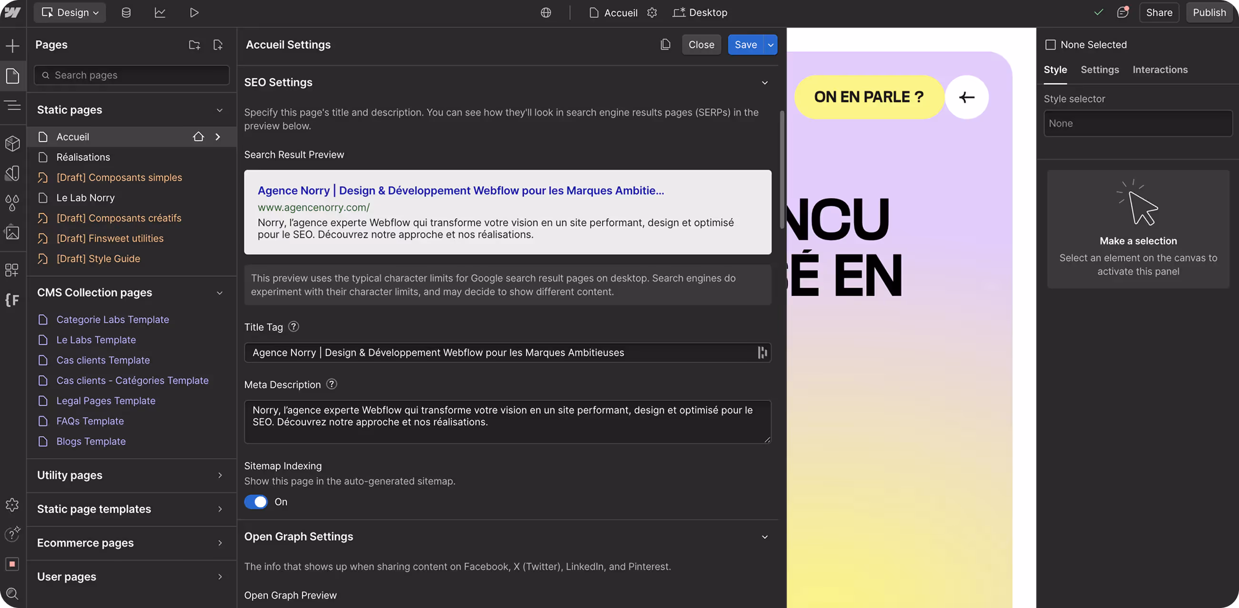Close the Accueil Settings panel
Image resolution: width=1239 pixels, height=608 pixels.
[701, 45]
